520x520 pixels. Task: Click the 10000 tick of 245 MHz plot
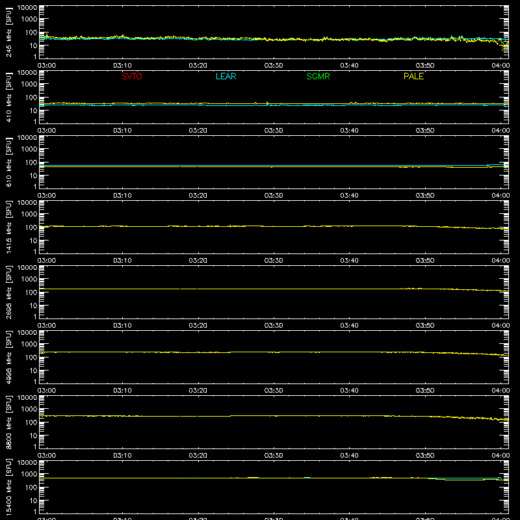pyautogui.click(x=27, y=8)
